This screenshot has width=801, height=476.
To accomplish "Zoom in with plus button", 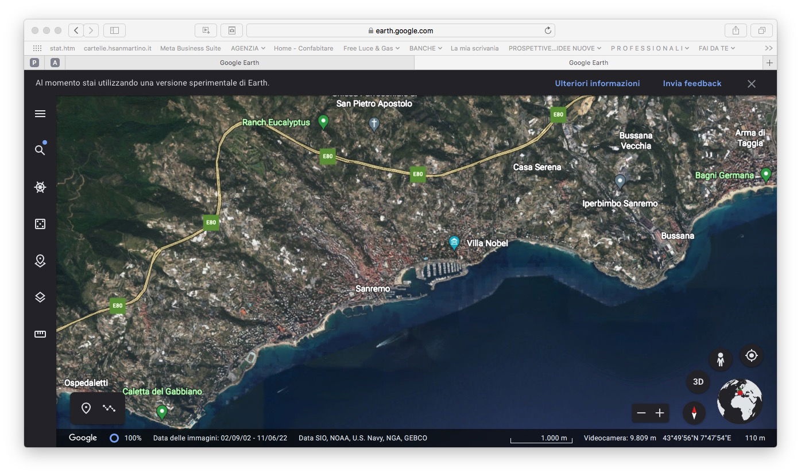I will pos(660,413).
